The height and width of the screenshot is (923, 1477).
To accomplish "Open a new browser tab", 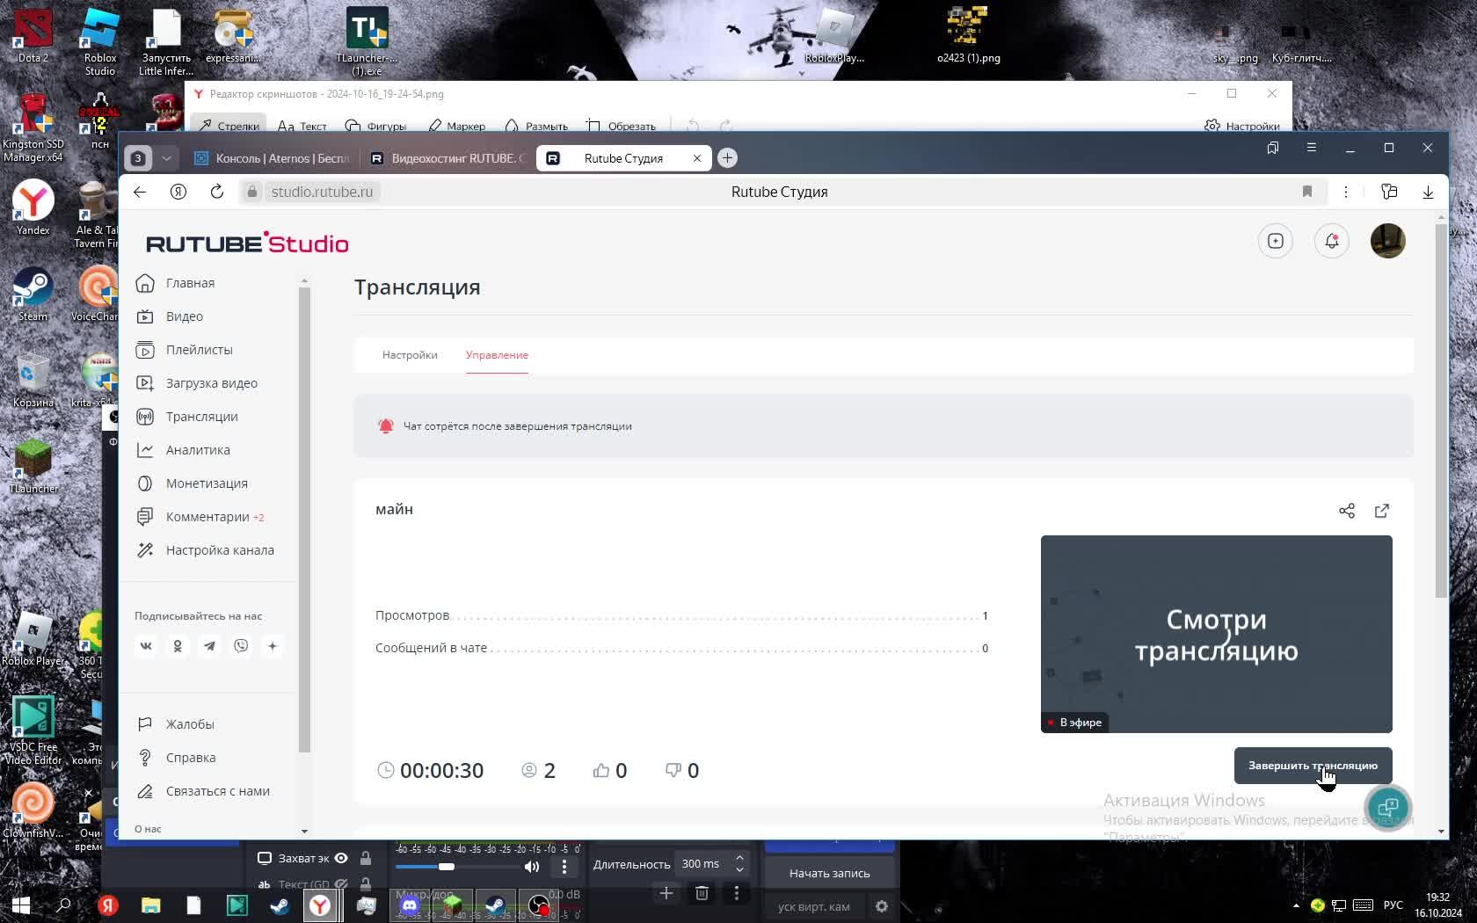I will coord(727,158).
